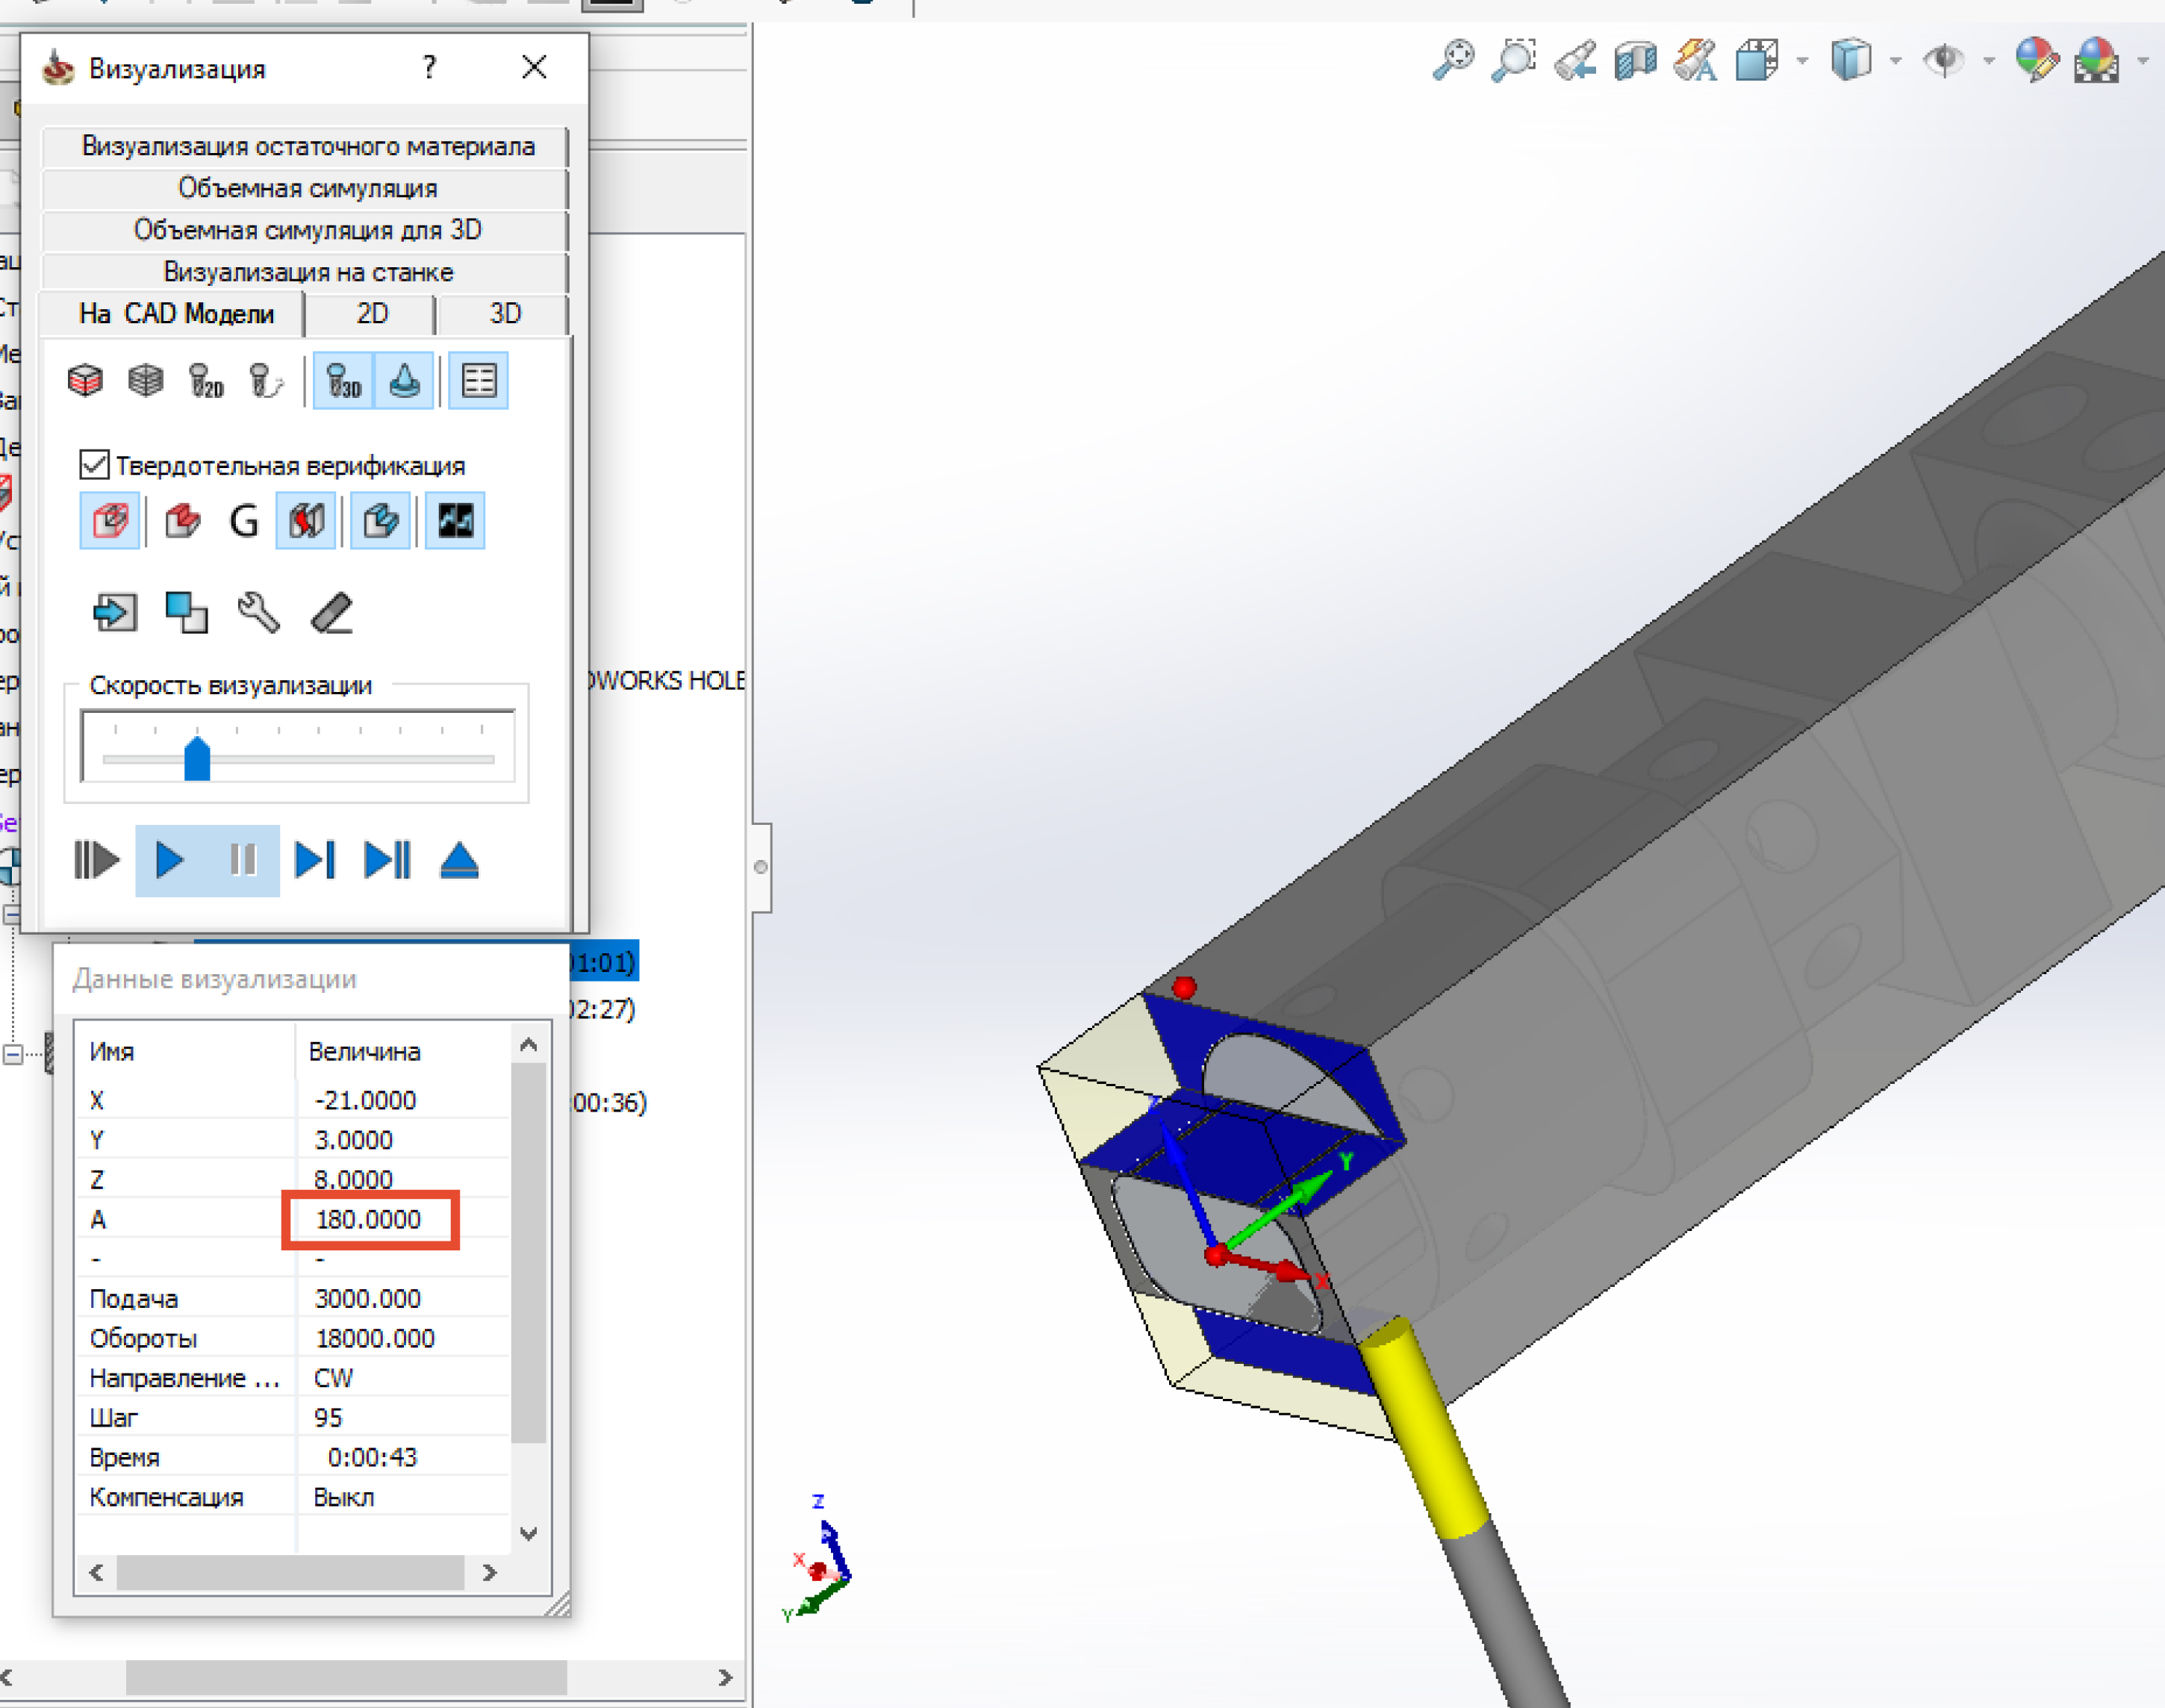Open Объемная симуляция tab
2165x1708 pixels.
click(x=306, y=188)
